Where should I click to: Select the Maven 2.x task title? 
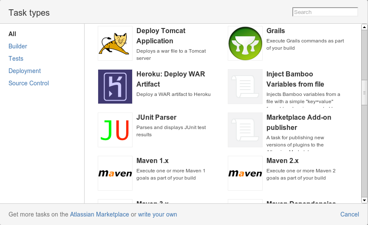[x=282, y=160]
